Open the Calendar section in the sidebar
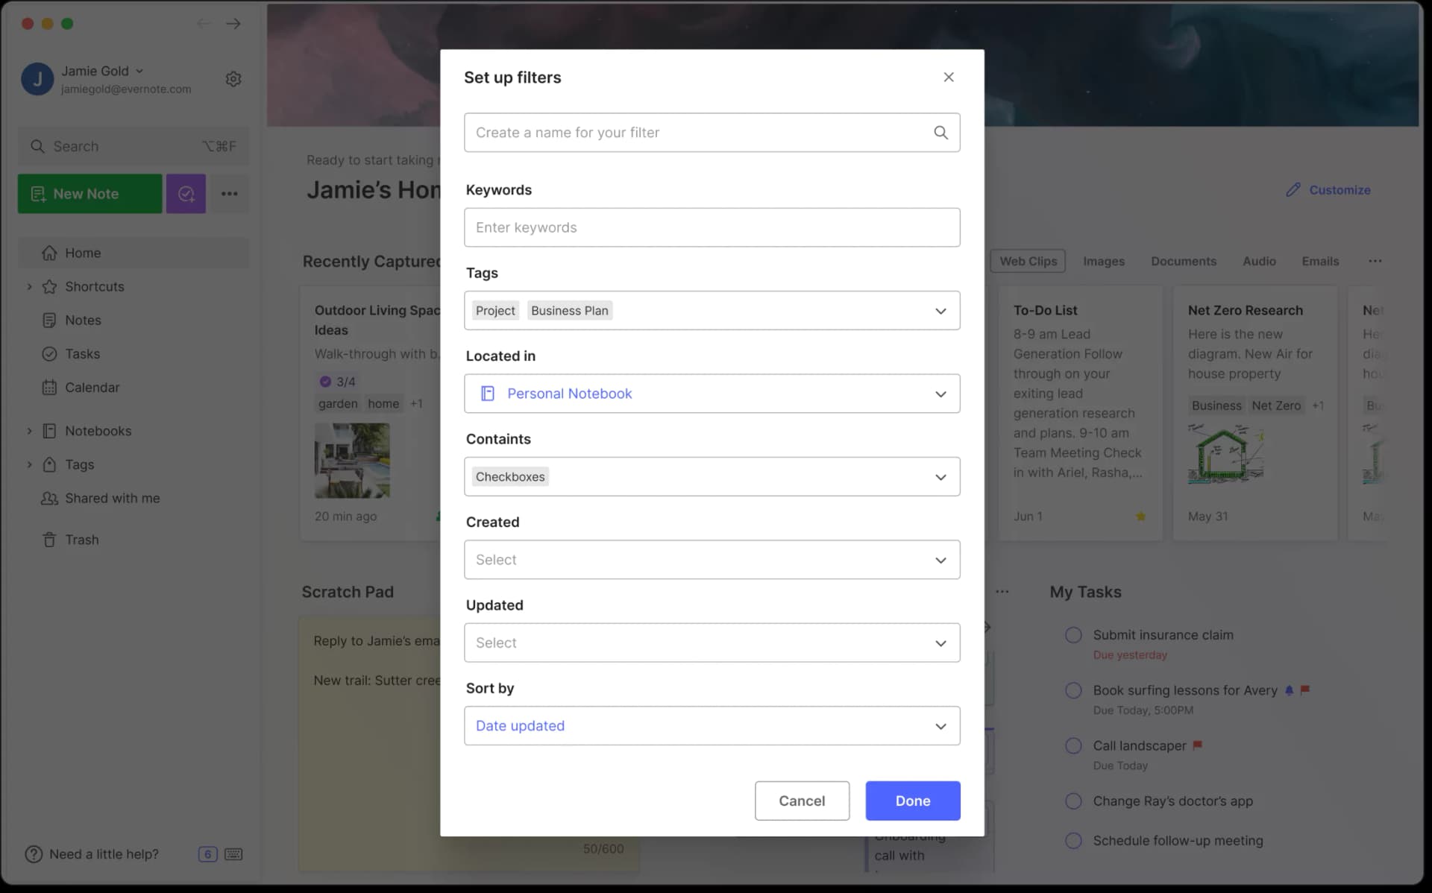Screen dimensions: 1432x893 91,387
